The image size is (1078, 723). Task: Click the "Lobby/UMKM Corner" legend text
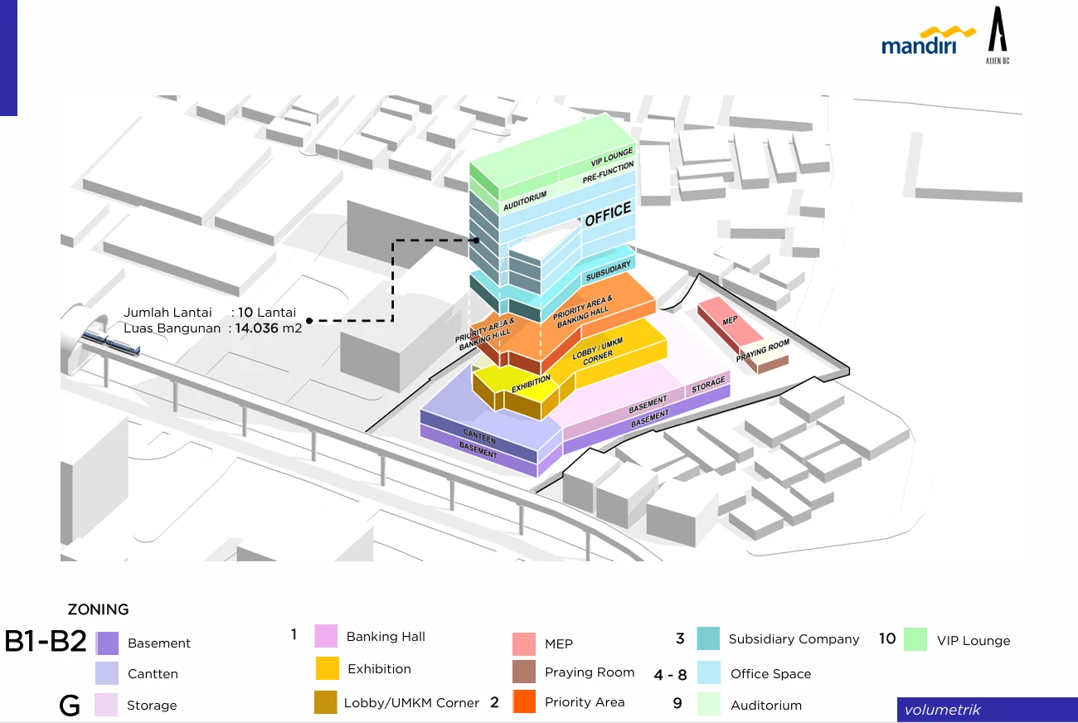click(411, 703)
